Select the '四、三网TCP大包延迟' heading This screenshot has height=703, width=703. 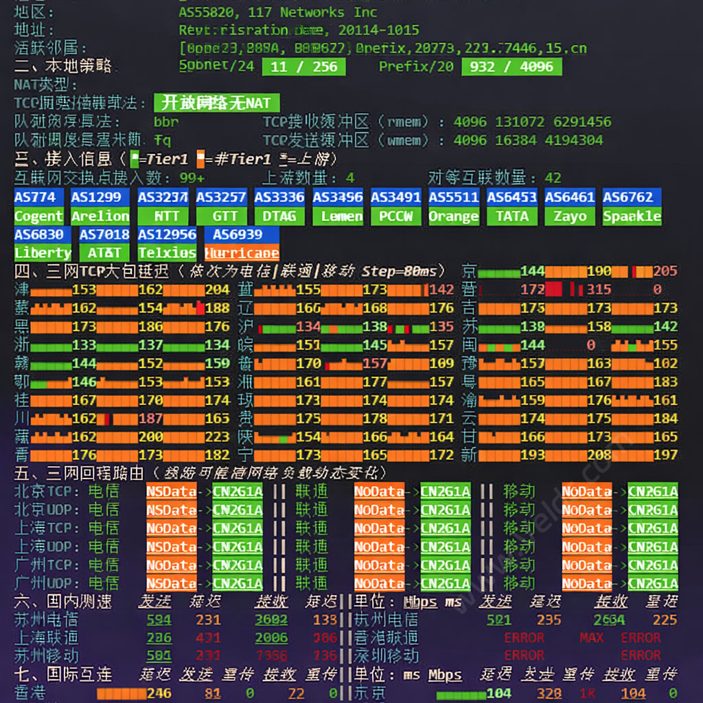click(92, 271)
